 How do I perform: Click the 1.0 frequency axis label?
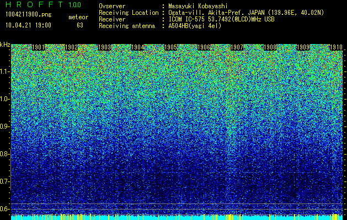pyautogui.click(x=4, y=99)
